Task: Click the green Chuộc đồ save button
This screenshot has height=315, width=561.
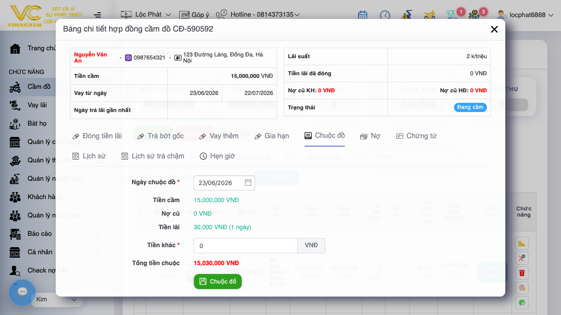Action: point(218,281)
